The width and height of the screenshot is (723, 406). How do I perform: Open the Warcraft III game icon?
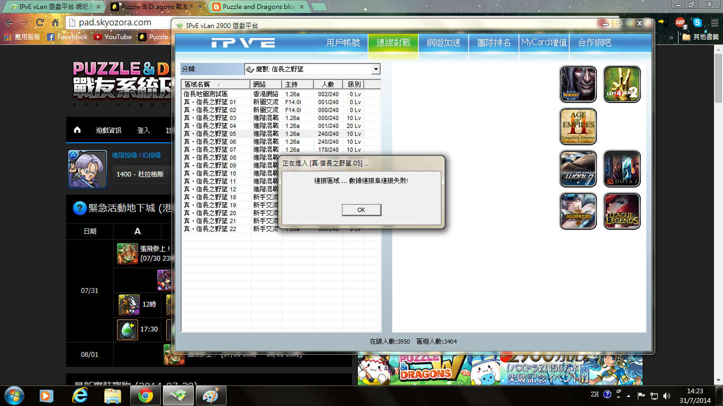coord(578,84)
